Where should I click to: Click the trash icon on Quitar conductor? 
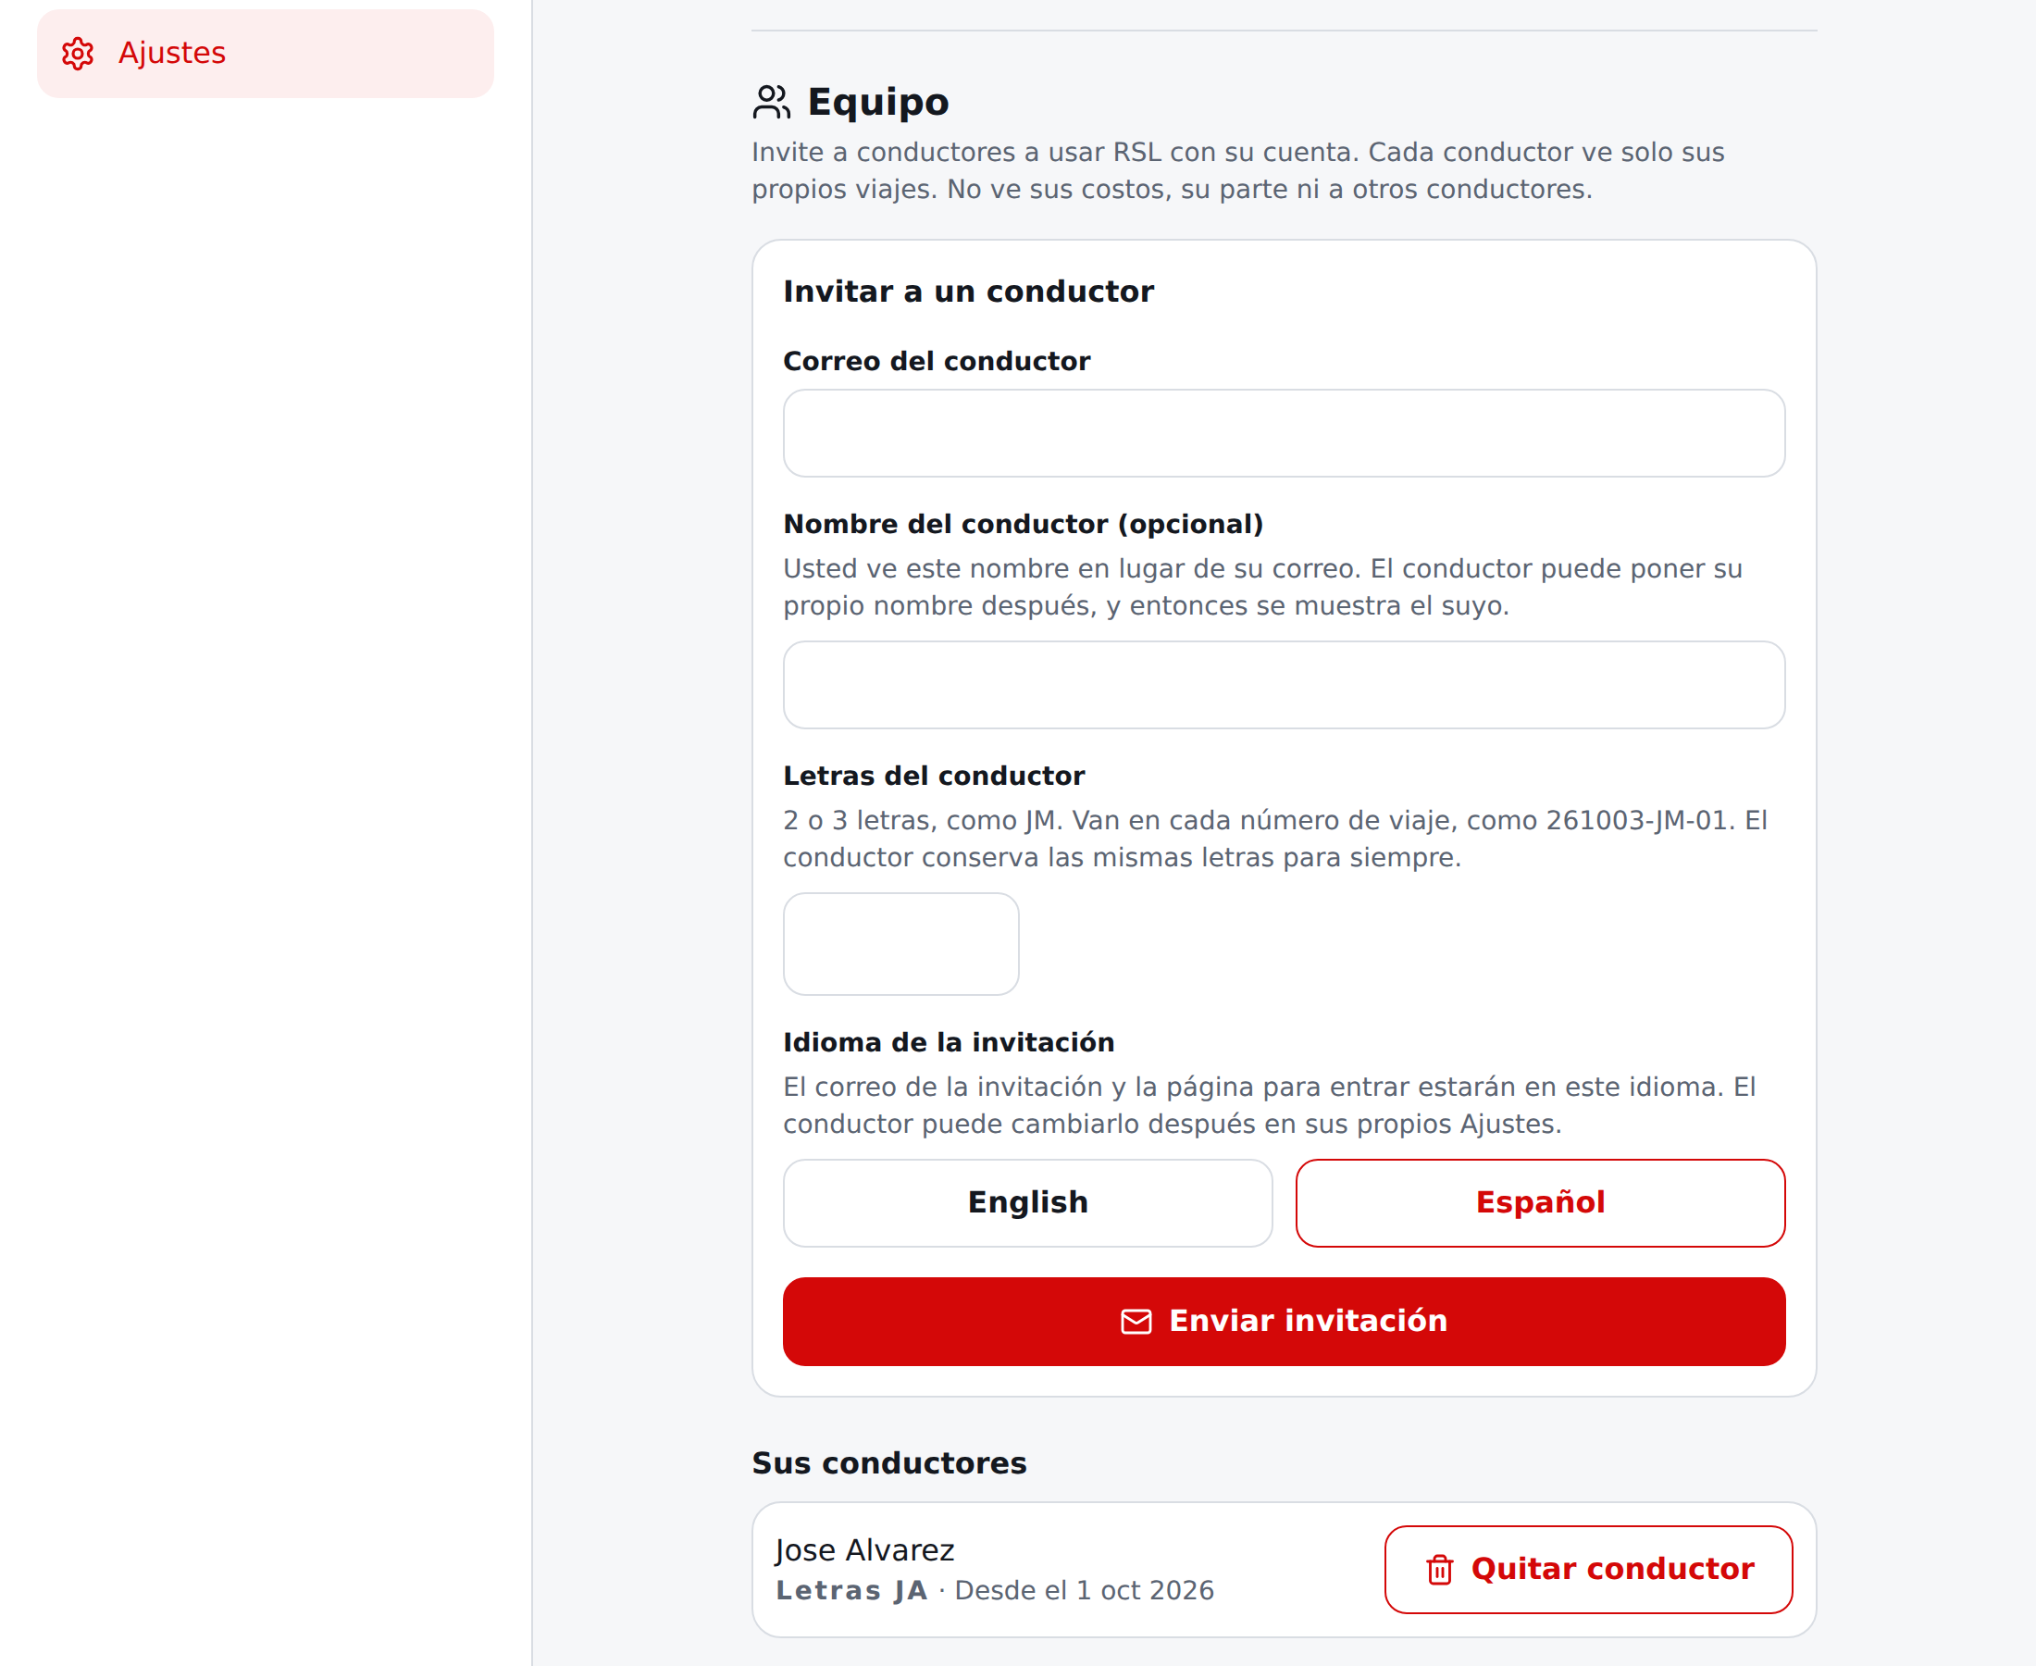(x=1439, y=1570)
